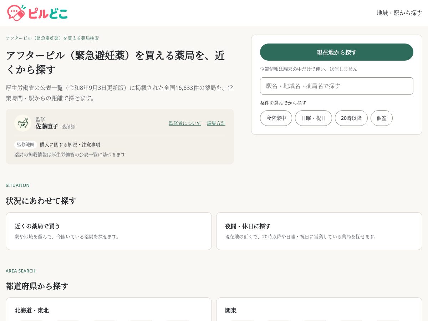Click the 状況にあわせて探す heading
This screenshot has height=321, width=428.
(x=41, y=201)
